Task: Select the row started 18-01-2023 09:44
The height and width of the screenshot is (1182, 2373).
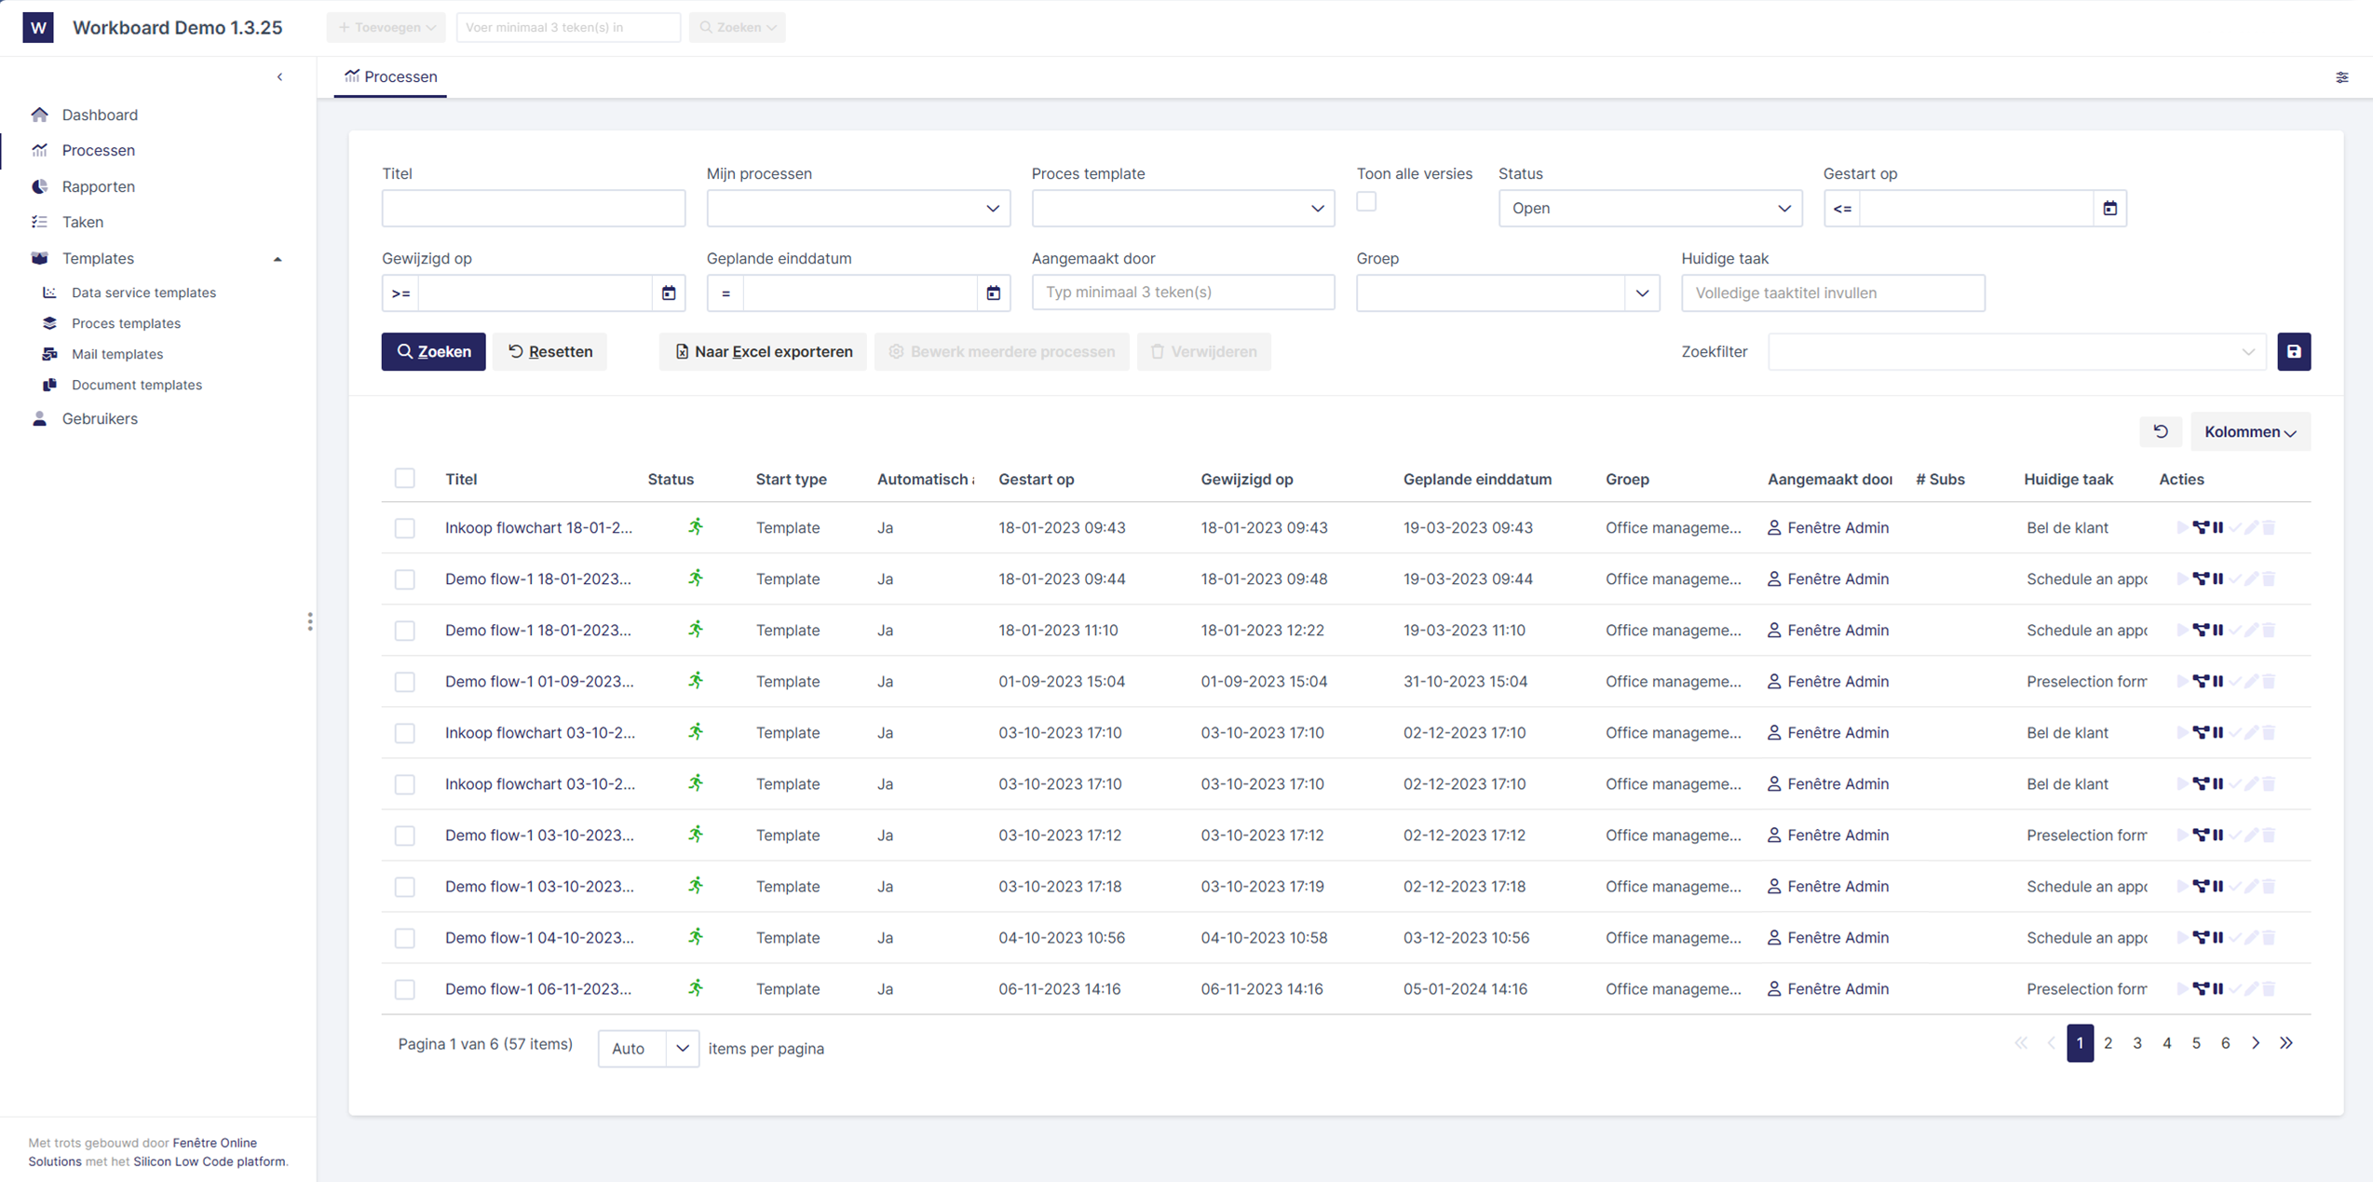Action: tap(404, 579)
